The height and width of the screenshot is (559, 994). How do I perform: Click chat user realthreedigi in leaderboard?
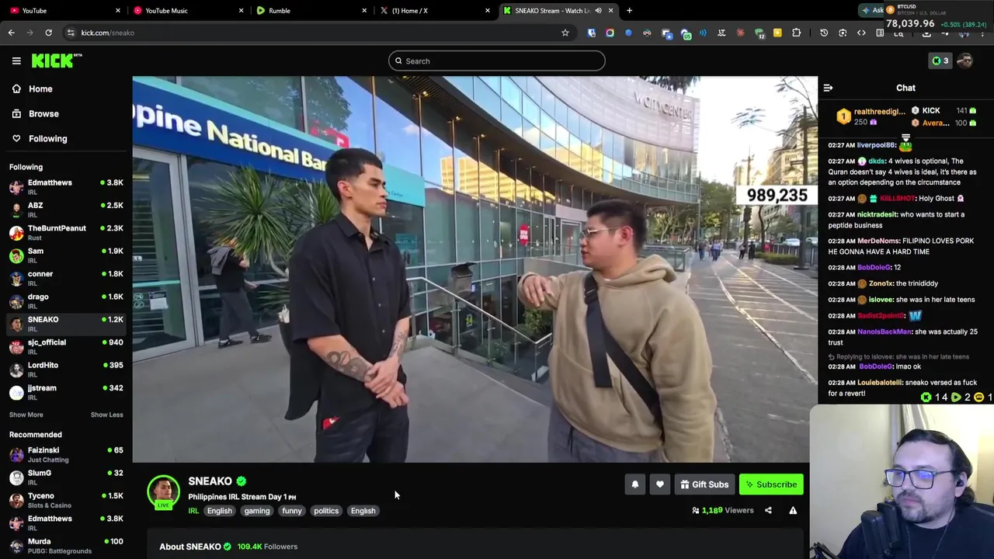pyautogui.click(x=879, y=111)
